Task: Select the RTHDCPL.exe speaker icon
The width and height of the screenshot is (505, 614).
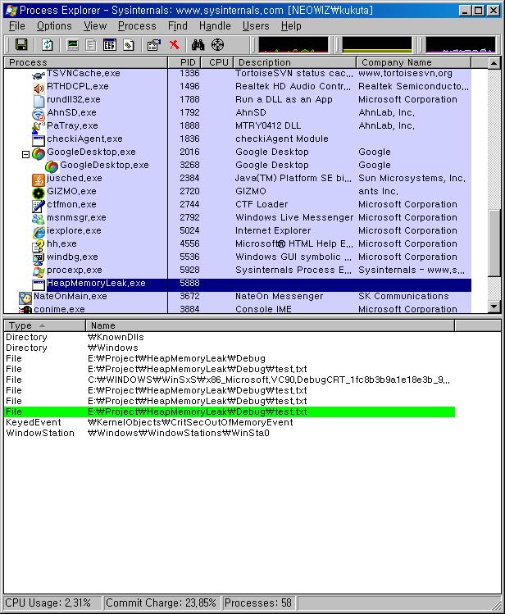Action: pos(39,88)
